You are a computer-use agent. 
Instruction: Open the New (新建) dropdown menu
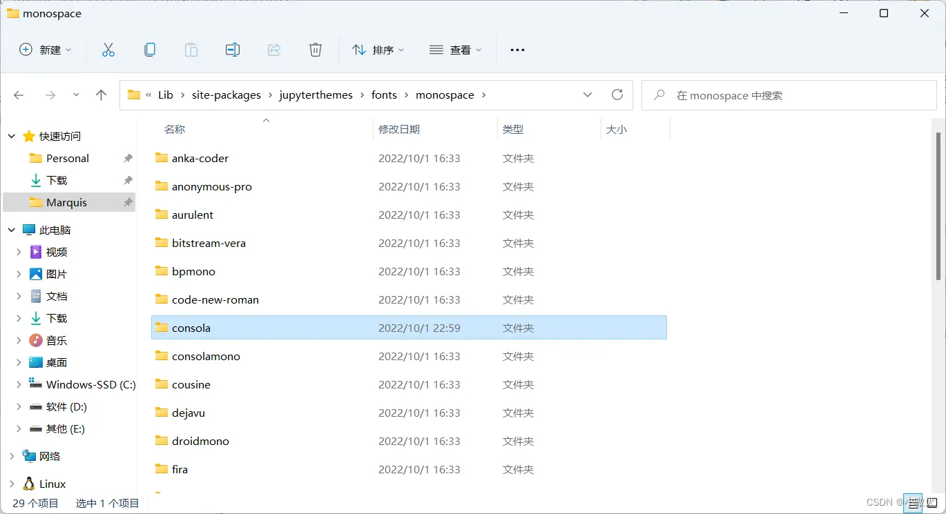click(x=46, y=50)
